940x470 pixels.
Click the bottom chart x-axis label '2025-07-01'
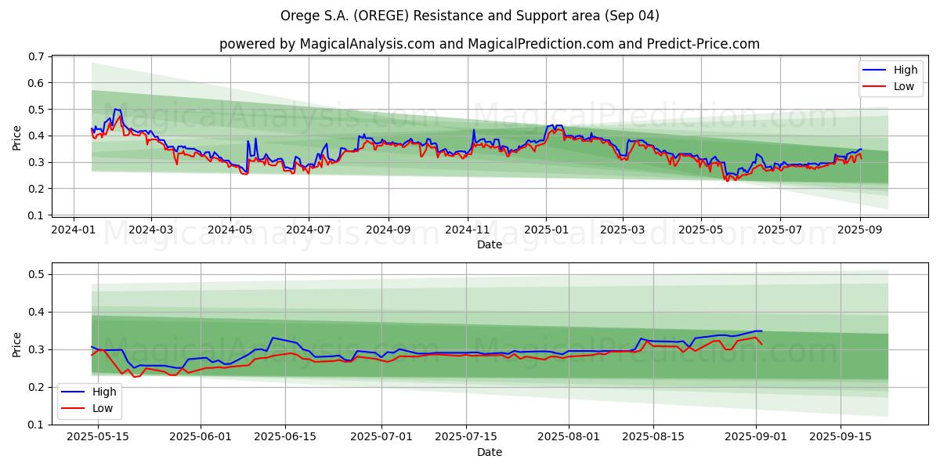(381, 438)
